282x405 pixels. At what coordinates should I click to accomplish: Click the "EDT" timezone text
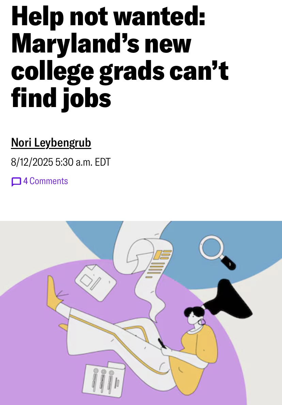coord(103,162)
